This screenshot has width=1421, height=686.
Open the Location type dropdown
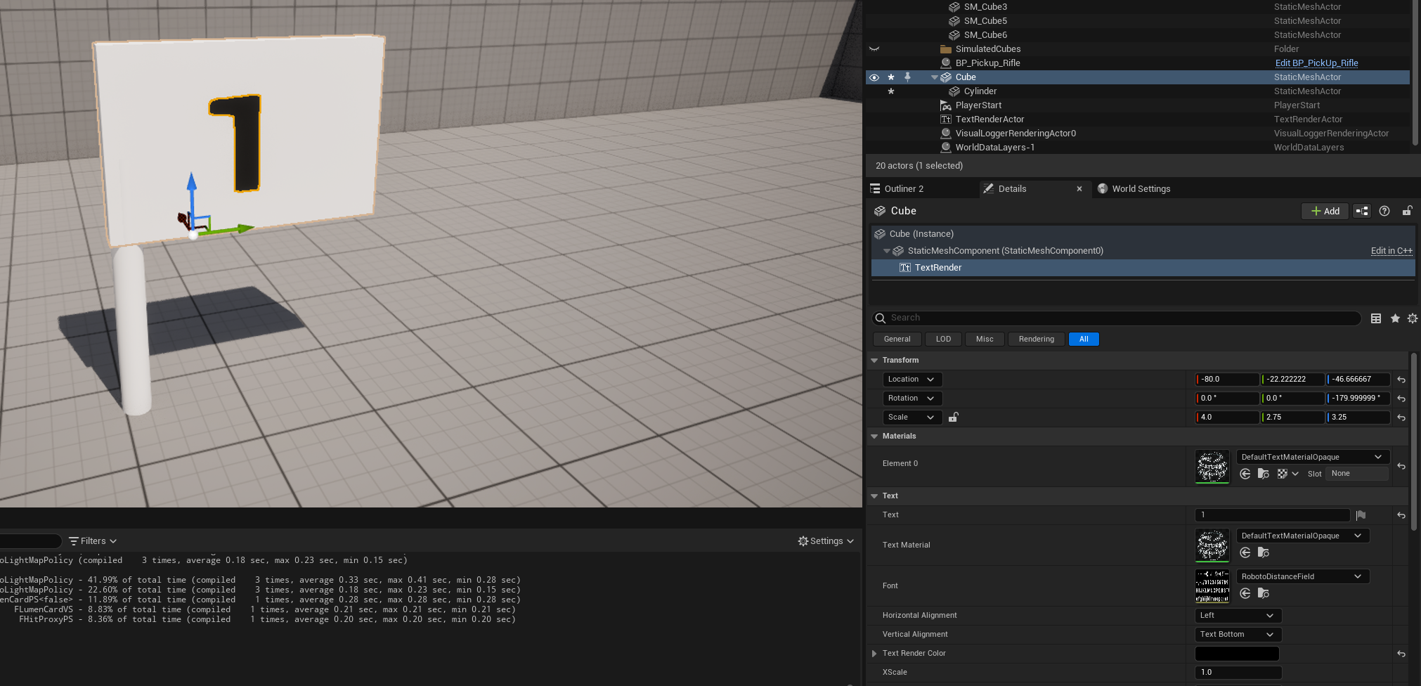tap(912, 380)
